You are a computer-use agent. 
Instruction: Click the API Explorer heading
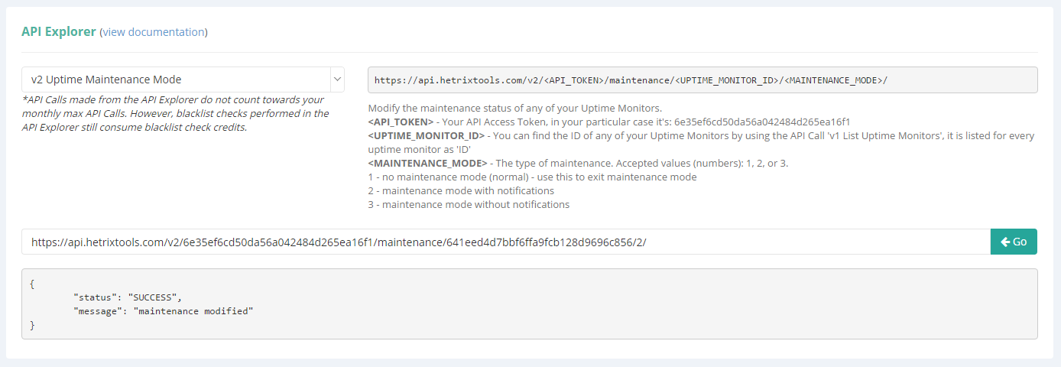pyautogui.click(x=59, y=32)
